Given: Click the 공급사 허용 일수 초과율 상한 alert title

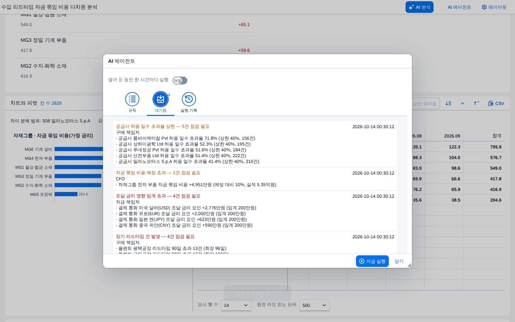Looking at the screenshot, I should pyautogui.click(x=163, y=127).
